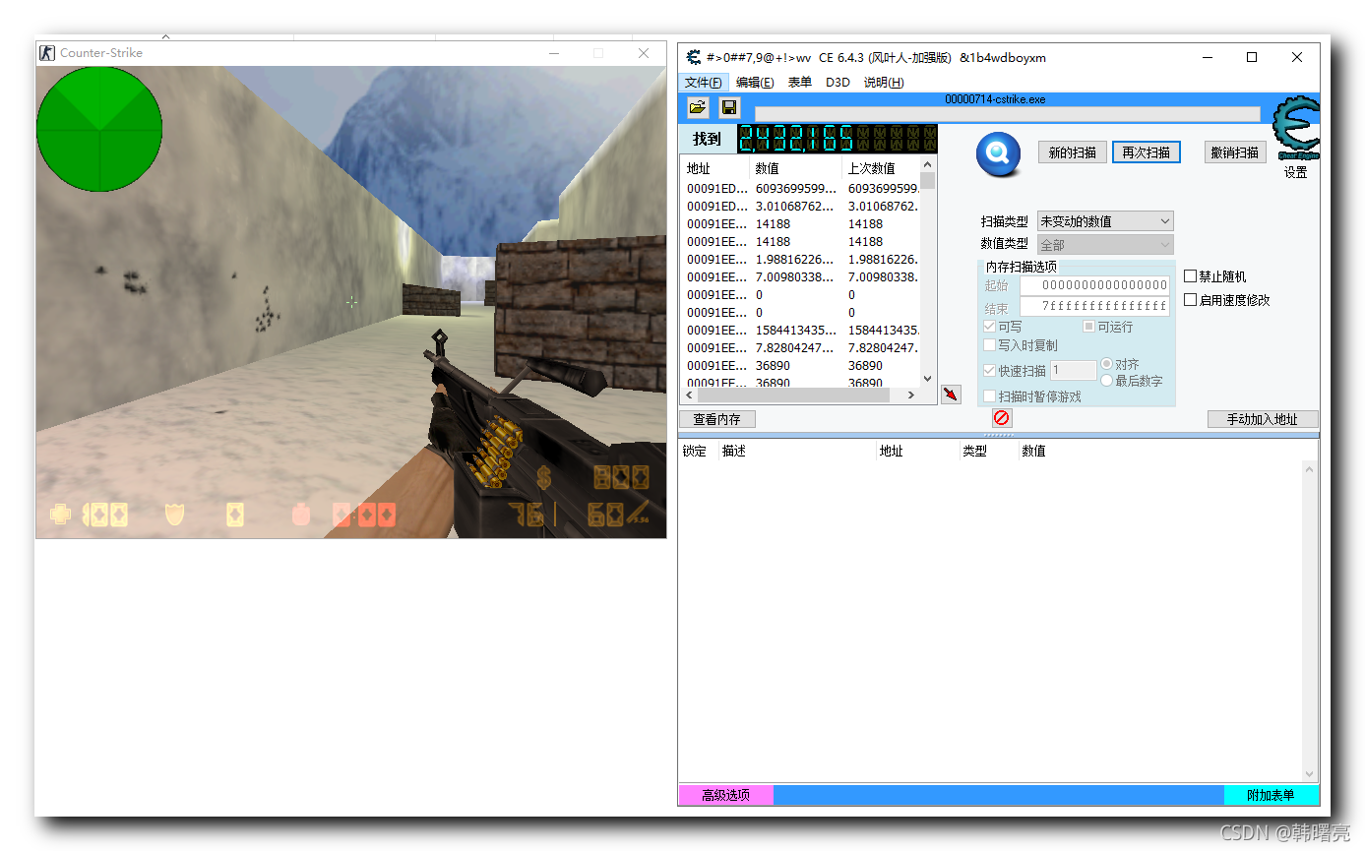The image size is (1365, 851).
Task: Click the blue magnifier scan icon
Action: coord(998,154)
